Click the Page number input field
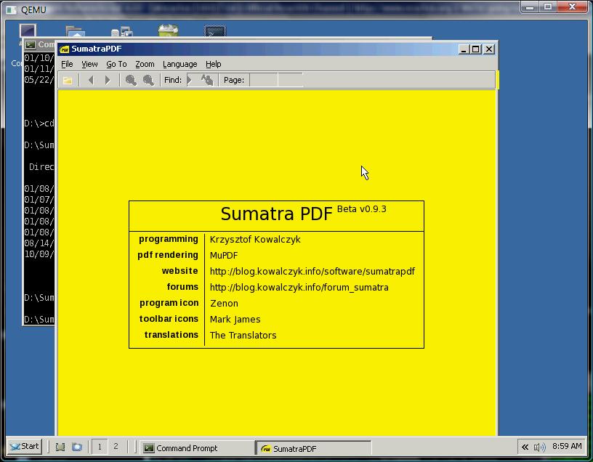This screenshot has height=462, width=593. click(263, 80)
